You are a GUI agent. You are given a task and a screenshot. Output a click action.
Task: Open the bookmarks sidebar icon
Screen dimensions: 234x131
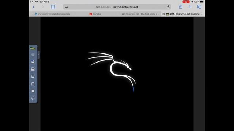coord(53,7)
